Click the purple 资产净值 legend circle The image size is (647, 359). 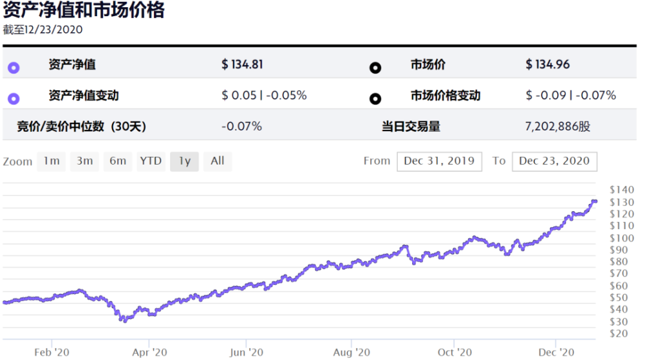(14, 68)
